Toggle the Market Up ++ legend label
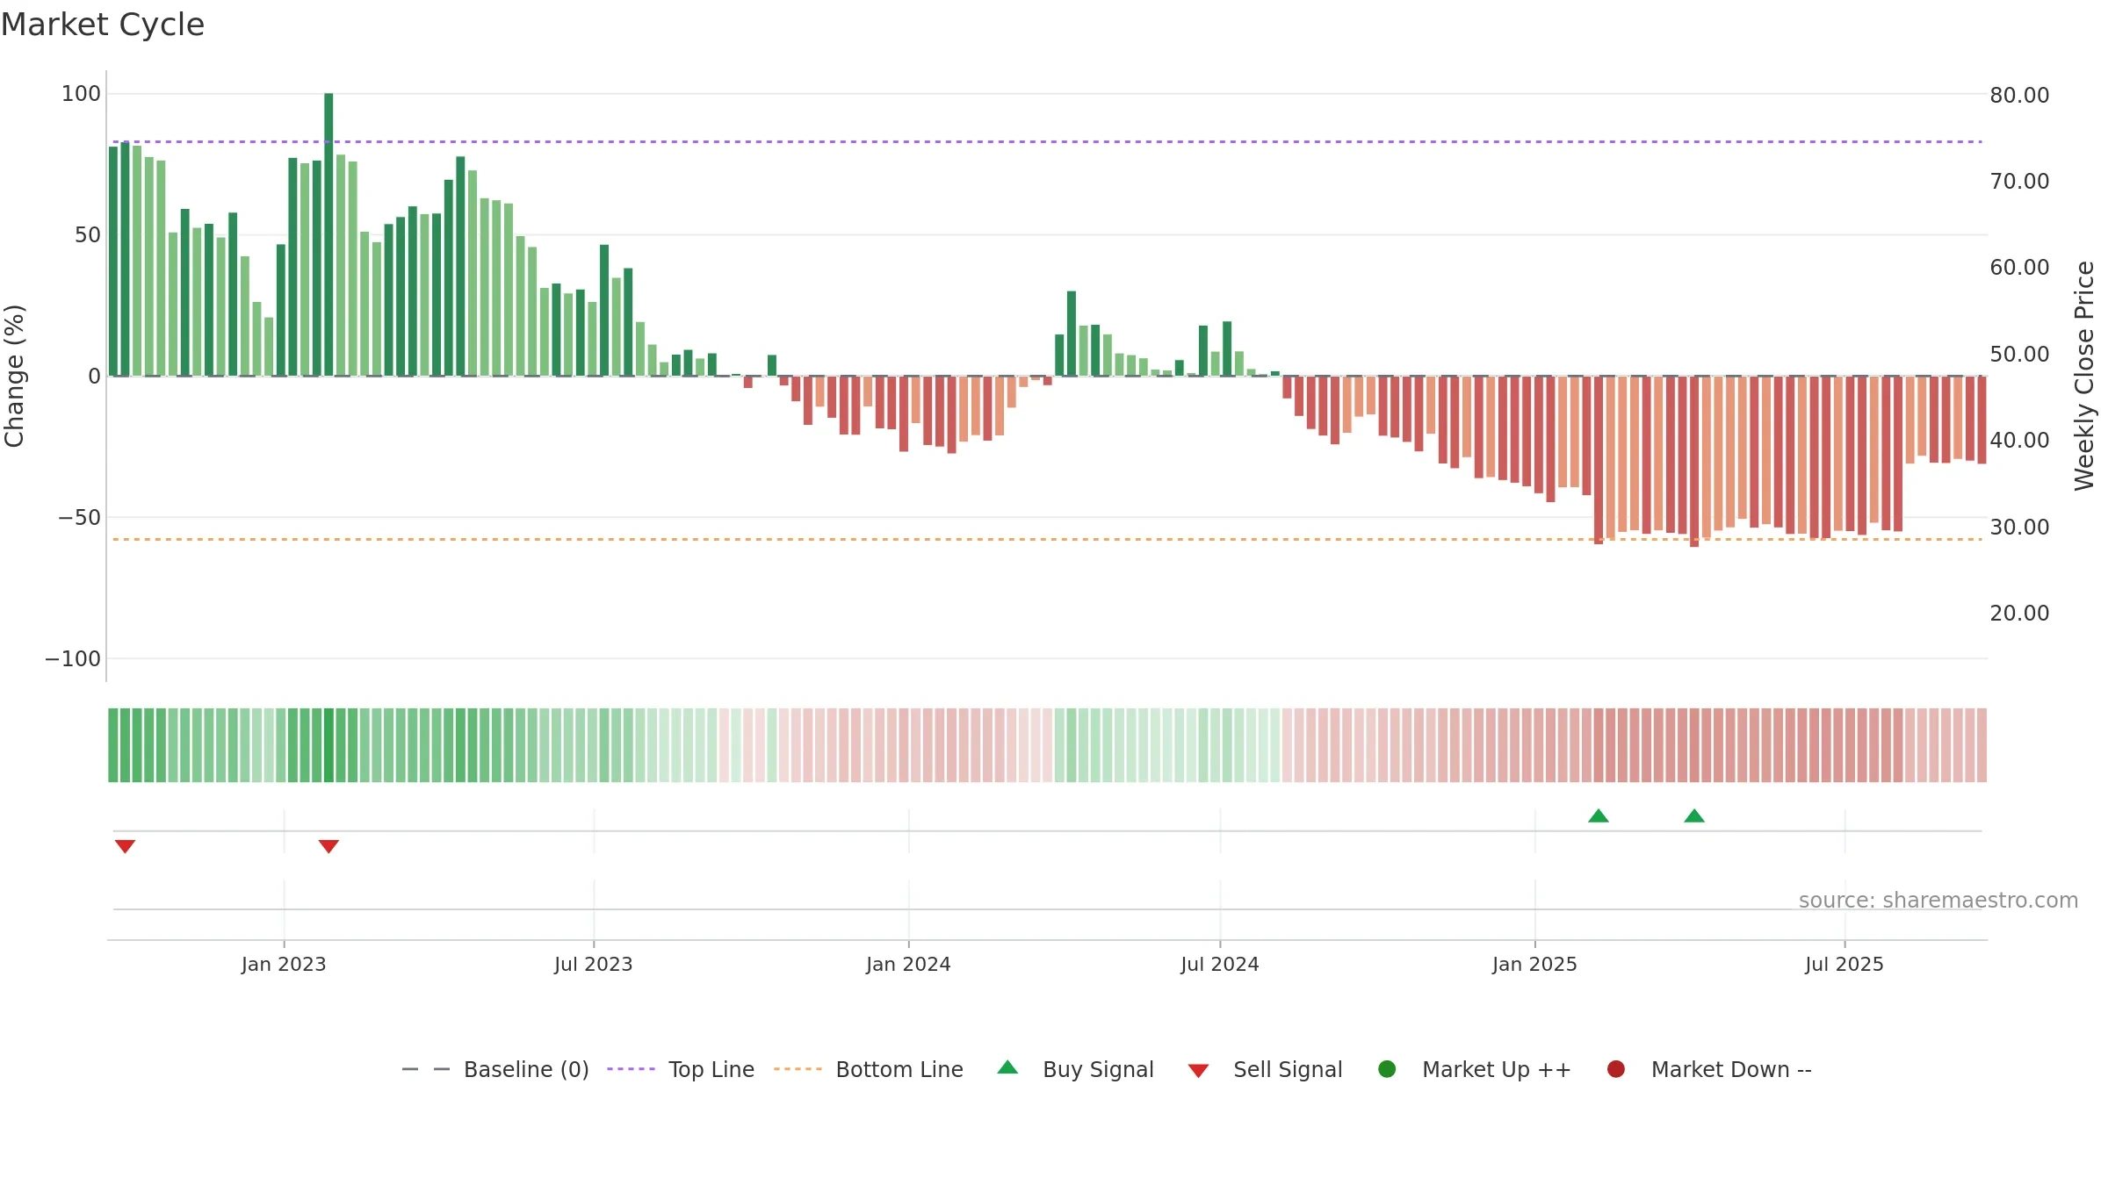Screen dimensions: 2108x1185 pyautogui.click(x=1497, y=1070)
